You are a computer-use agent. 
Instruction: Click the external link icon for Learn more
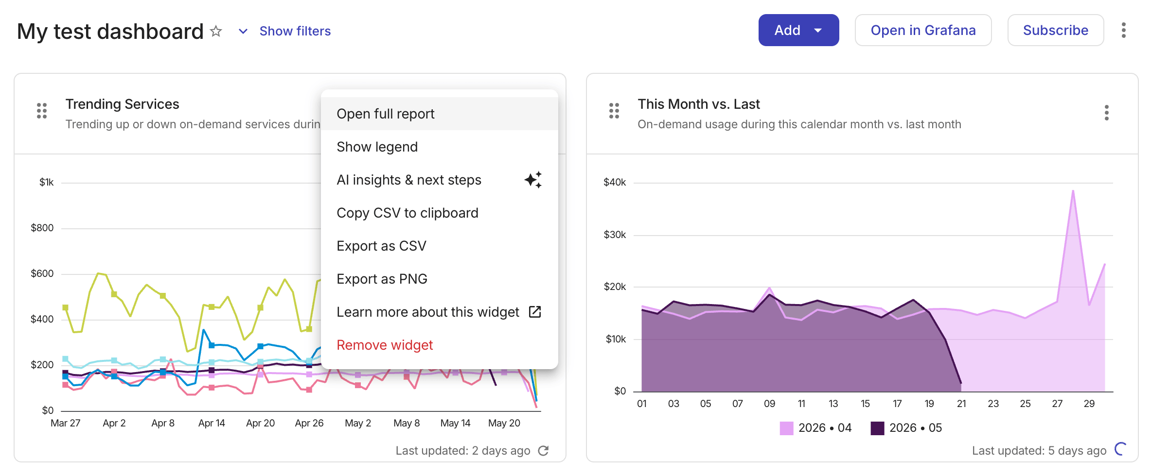click(x=535, y=312)
